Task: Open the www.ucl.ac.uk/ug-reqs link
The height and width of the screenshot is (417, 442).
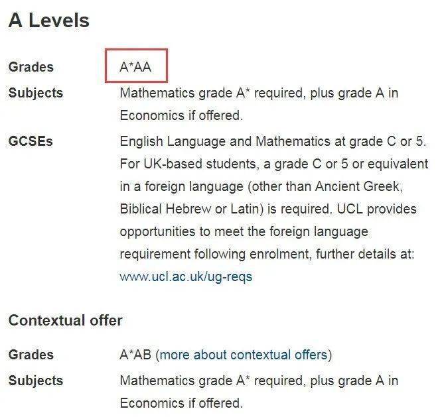Action: tap(186, 276)
